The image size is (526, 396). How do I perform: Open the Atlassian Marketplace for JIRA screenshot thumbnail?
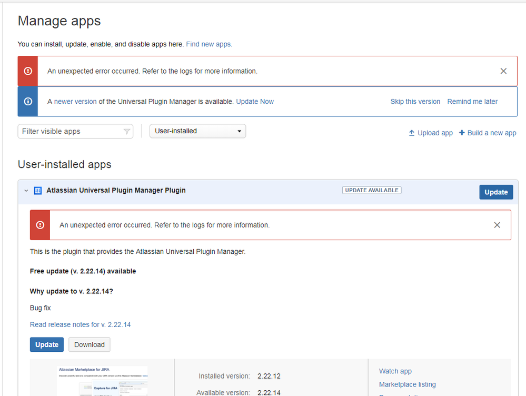pyautogui.click(x=102, y=381)
